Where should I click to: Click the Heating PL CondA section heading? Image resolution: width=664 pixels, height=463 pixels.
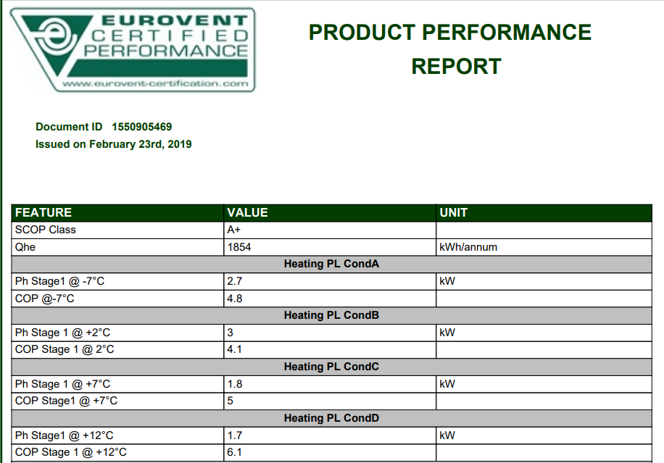[x=331, y=264]
